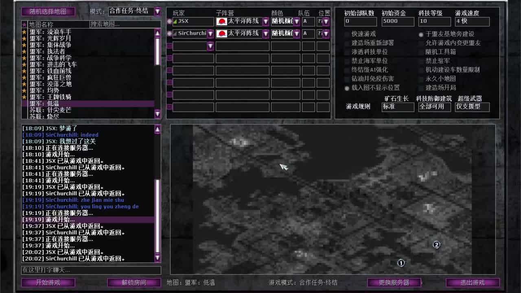Screen dimensions: 521x293
Task: Click the 搜索地图 search field
Action: [x=125, y=24]
